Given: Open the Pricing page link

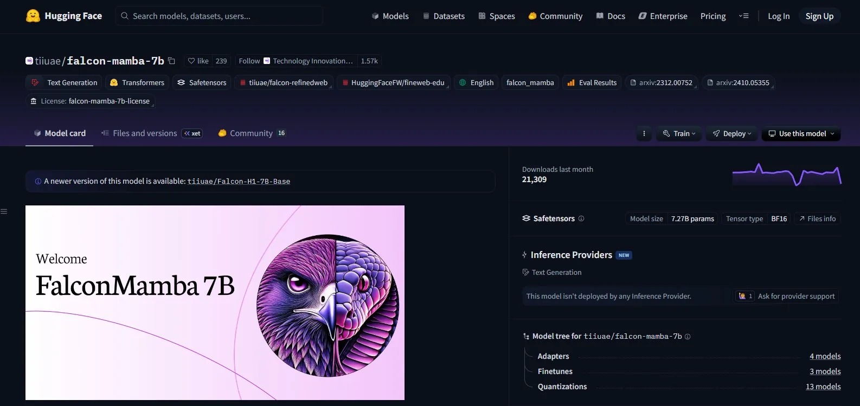Looking at the screenshot, I should (713, 16).
